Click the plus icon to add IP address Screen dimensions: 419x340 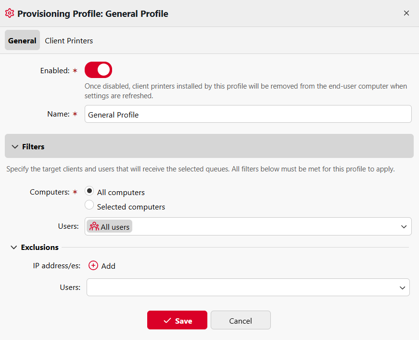(93, 265)
